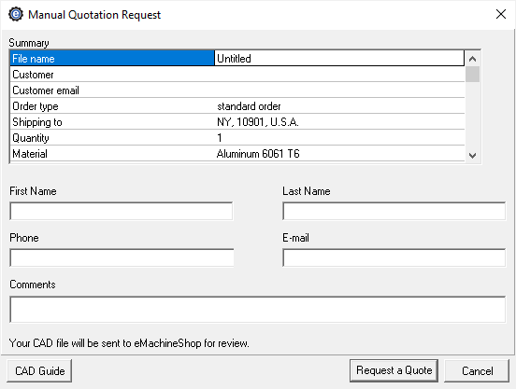Close the Manual Quotation Request dialog
This screenshot has width=516, height=389.
(x=500, y=14)
